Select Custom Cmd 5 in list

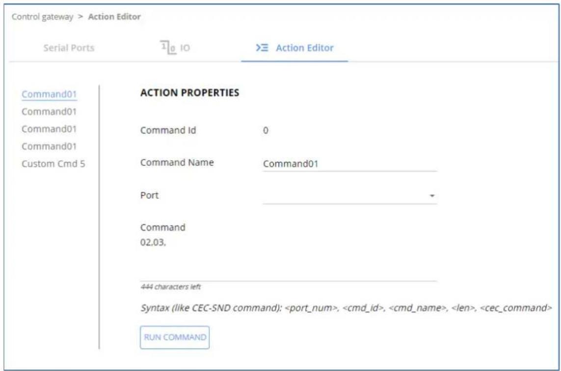click(53, 164)
